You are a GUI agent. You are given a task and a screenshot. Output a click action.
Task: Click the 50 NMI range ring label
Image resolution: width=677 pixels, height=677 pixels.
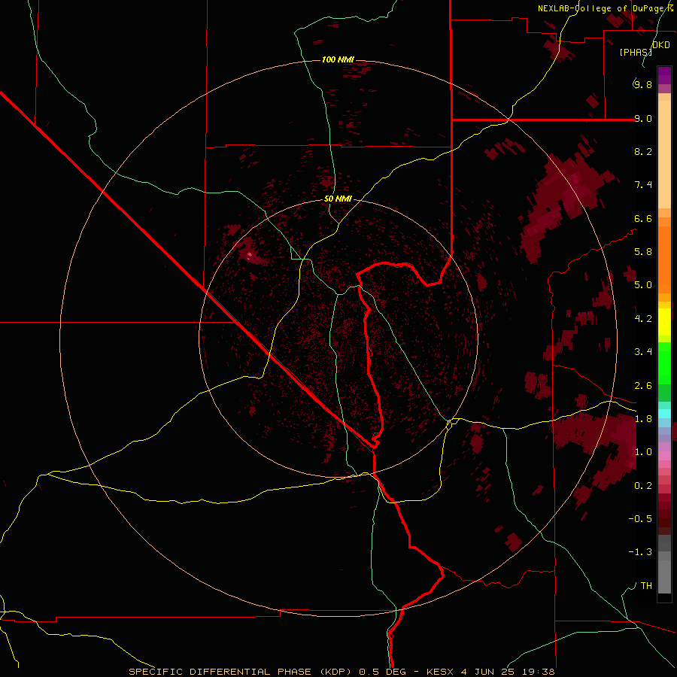(338, 199)
